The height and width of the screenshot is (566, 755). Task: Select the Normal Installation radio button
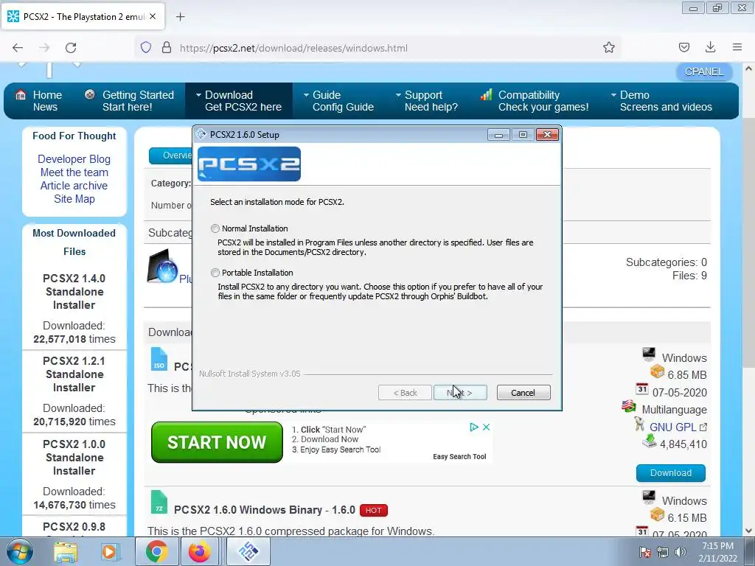point(215,228)
